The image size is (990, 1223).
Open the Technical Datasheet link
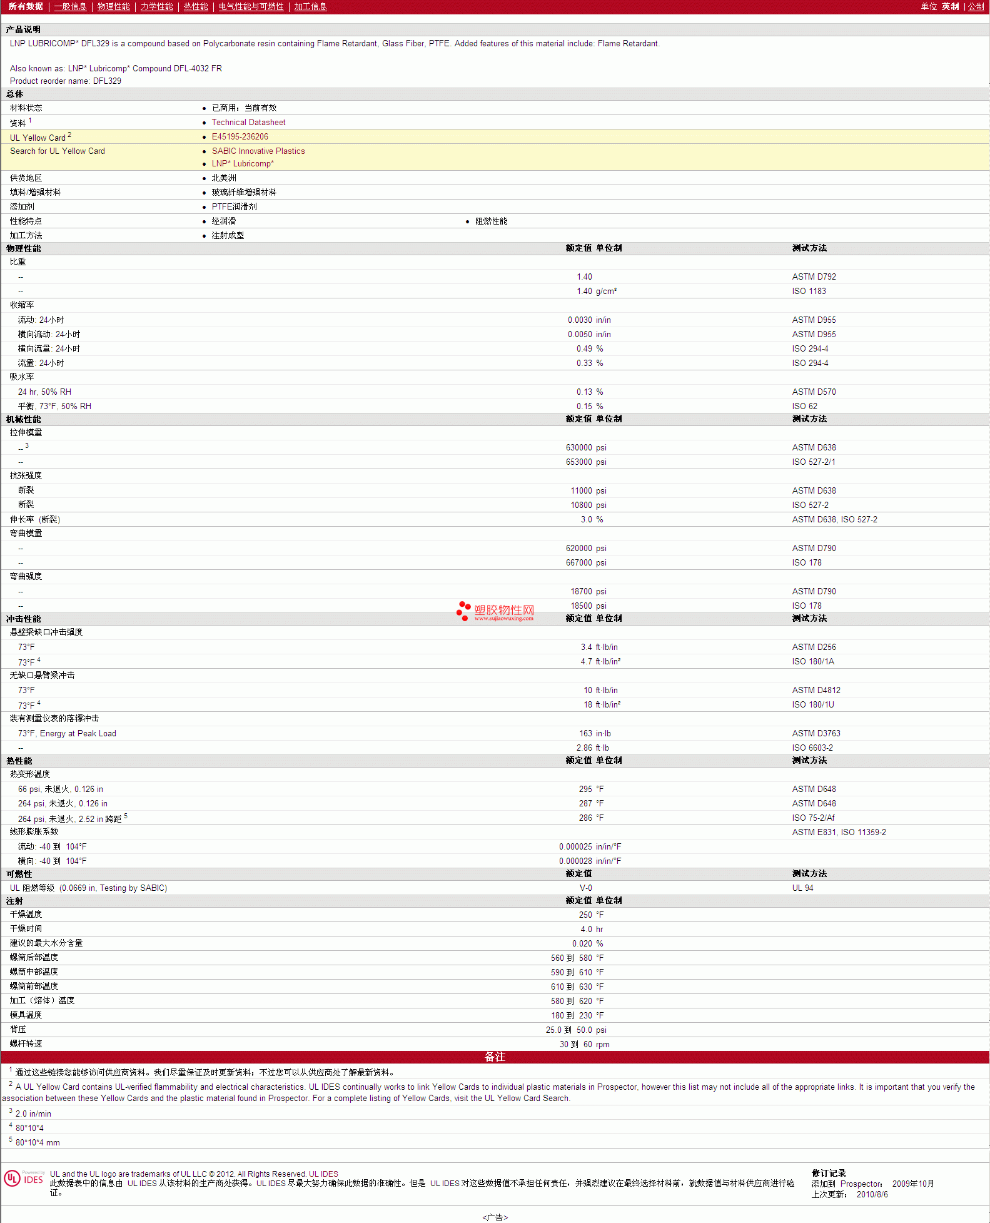pos(248,123)
